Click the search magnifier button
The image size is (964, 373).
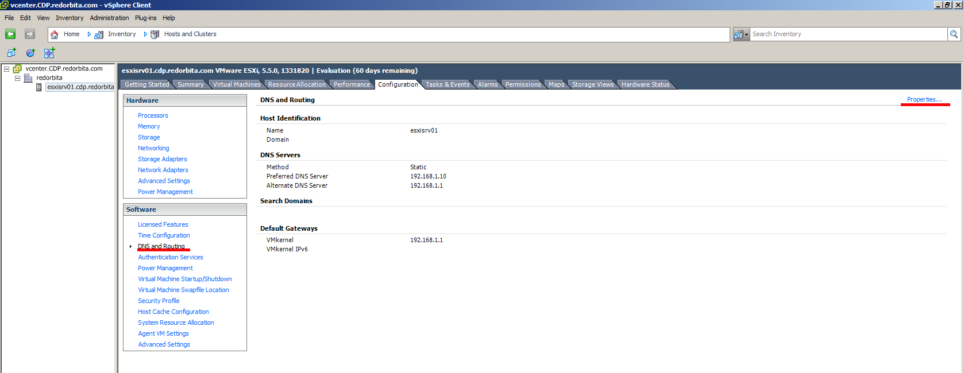pos(954,34)
